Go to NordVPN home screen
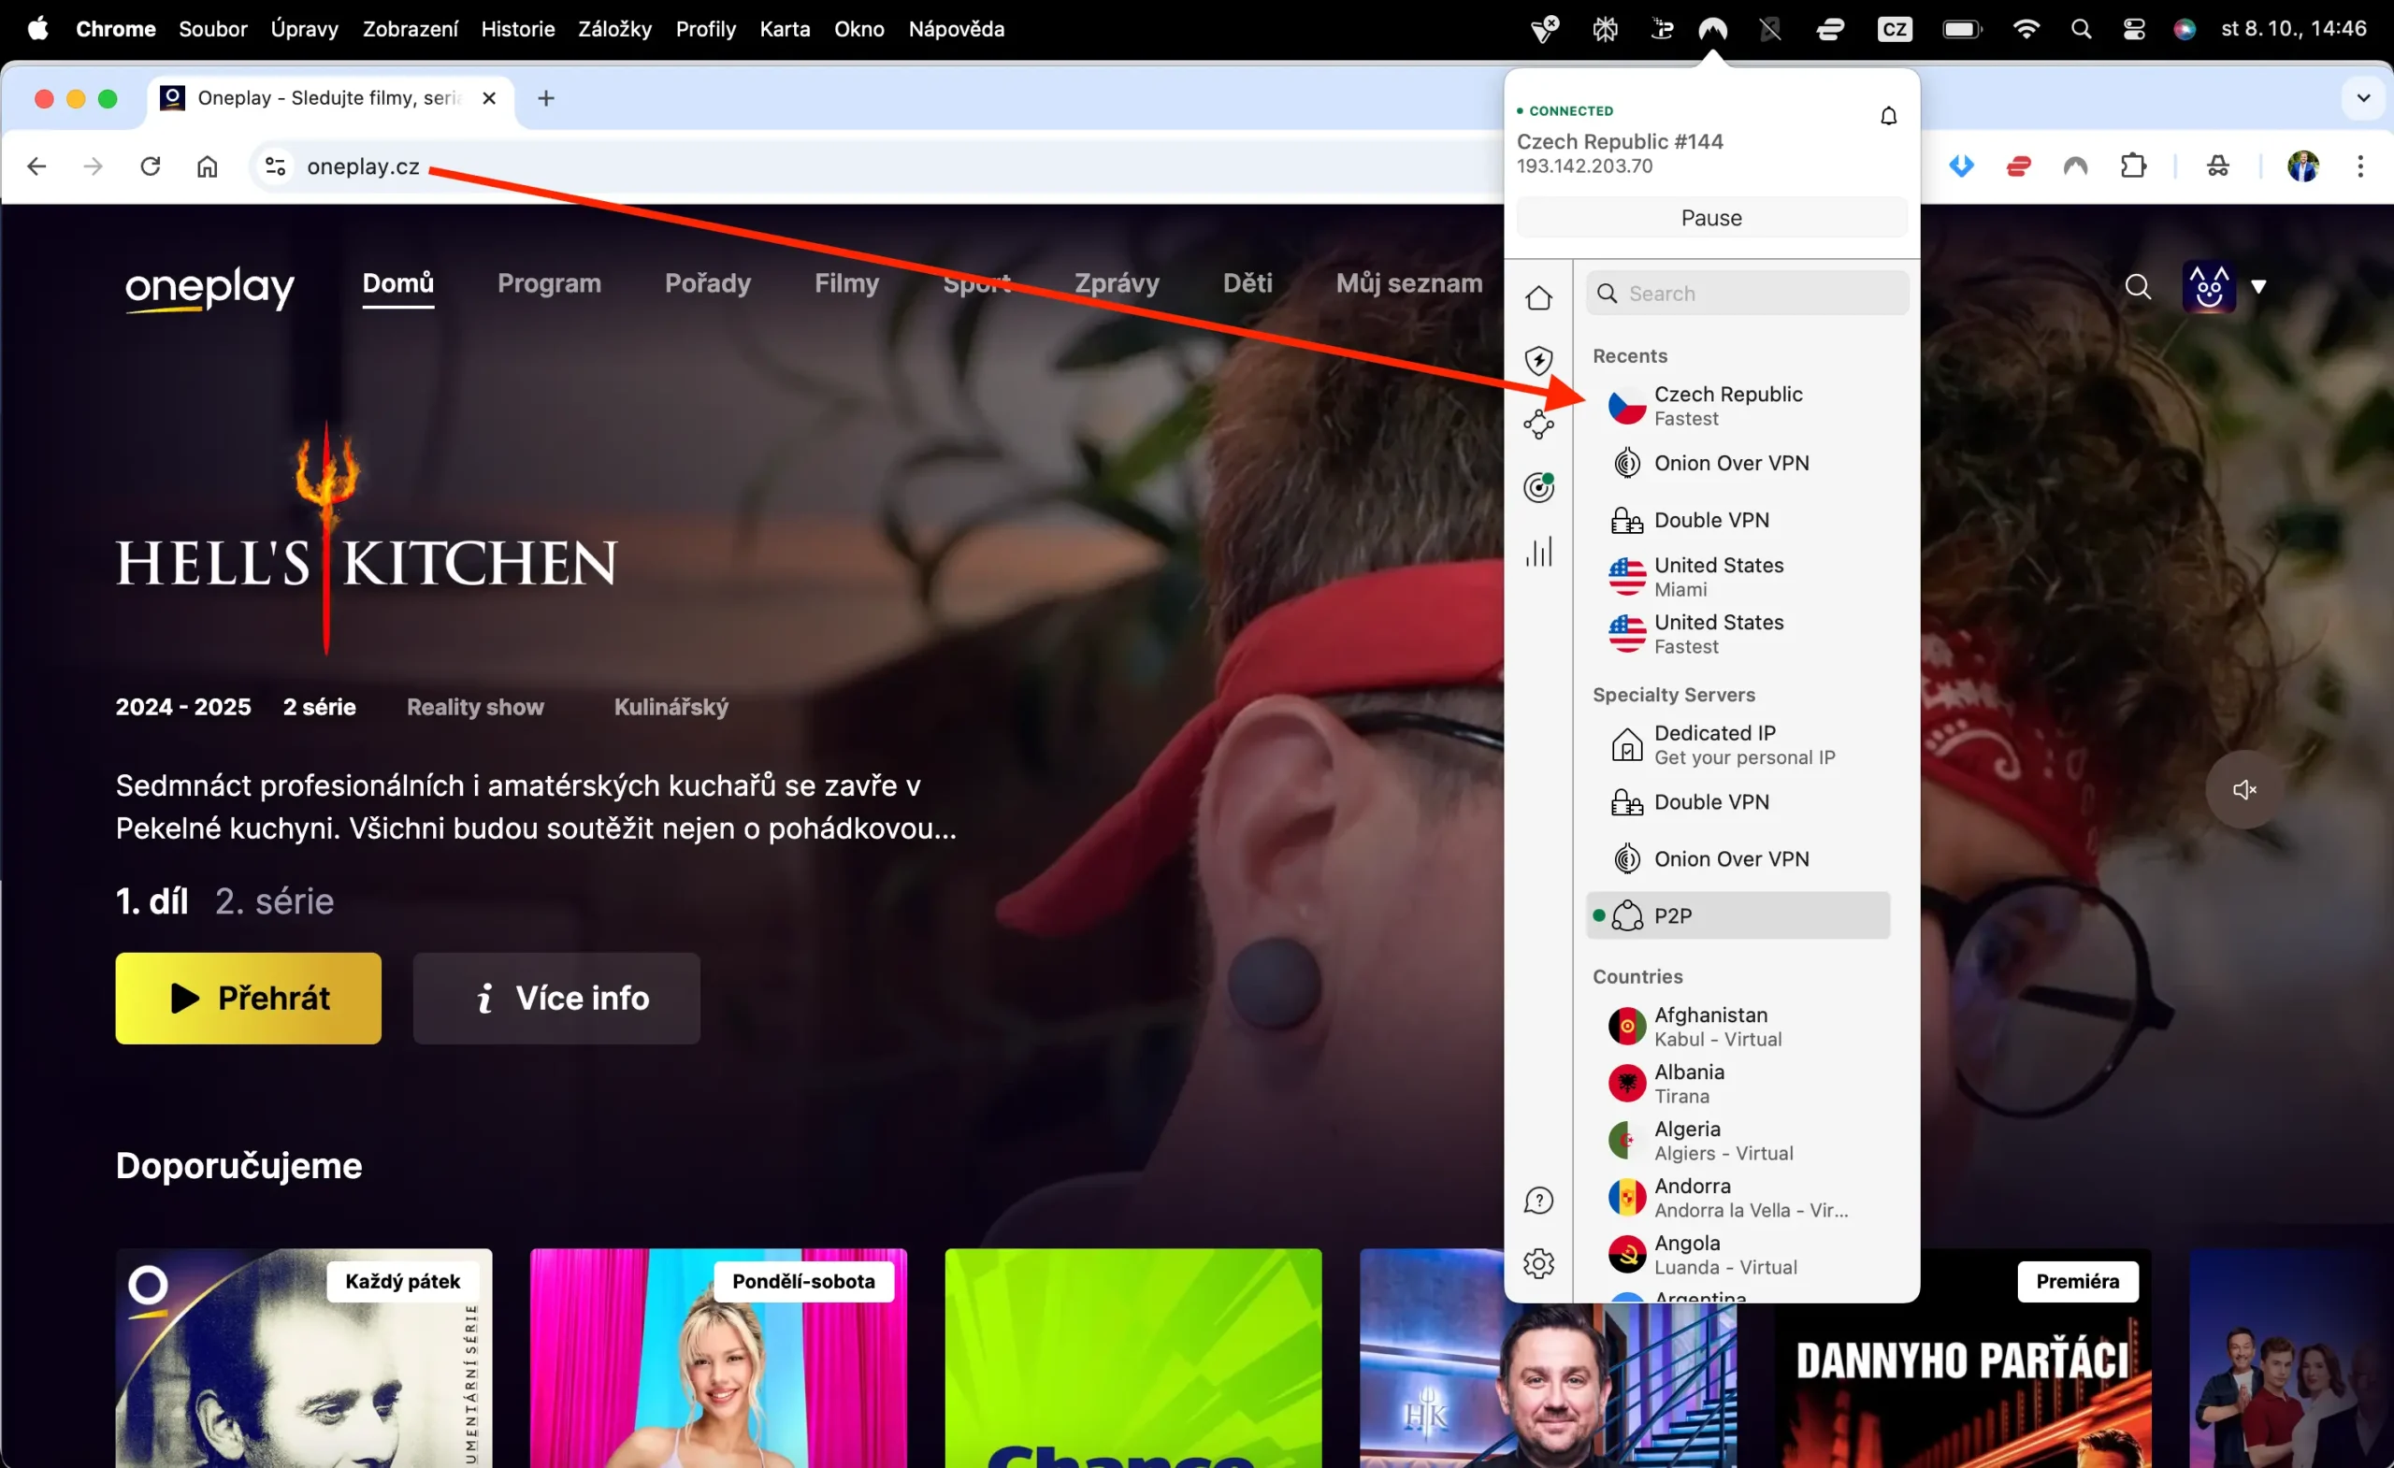Image resolution: width=2394 pixels, height=1468 pixels. (1539, 297)
